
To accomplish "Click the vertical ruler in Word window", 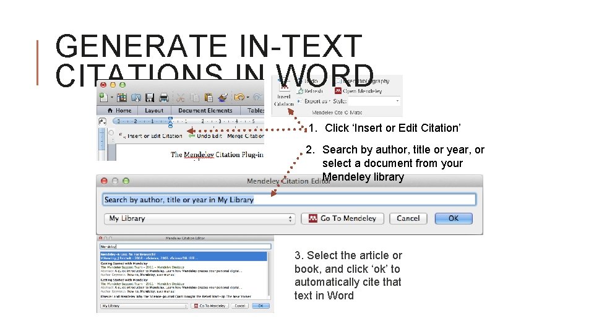I will [x=101, y=144].
